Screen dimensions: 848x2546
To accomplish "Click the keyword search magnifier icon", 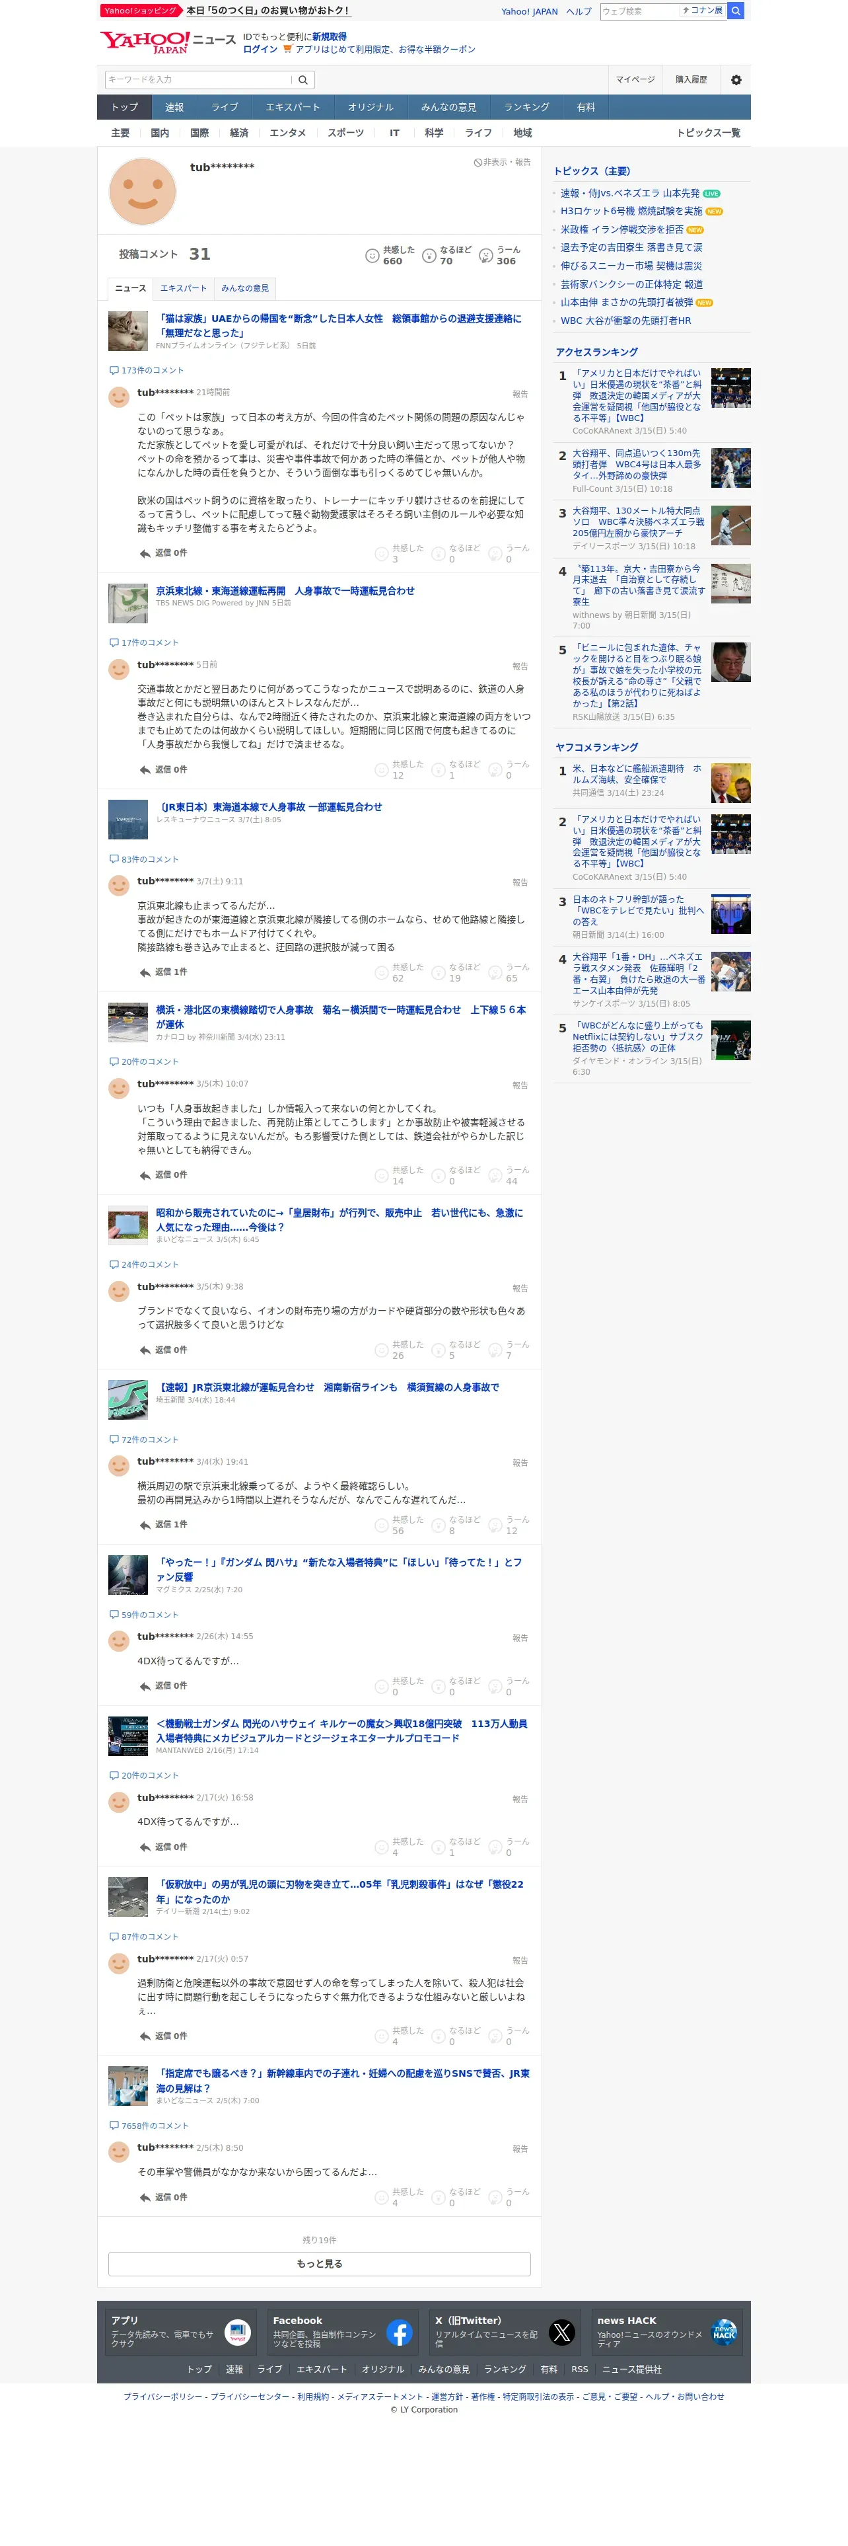I will pos(303,80).
